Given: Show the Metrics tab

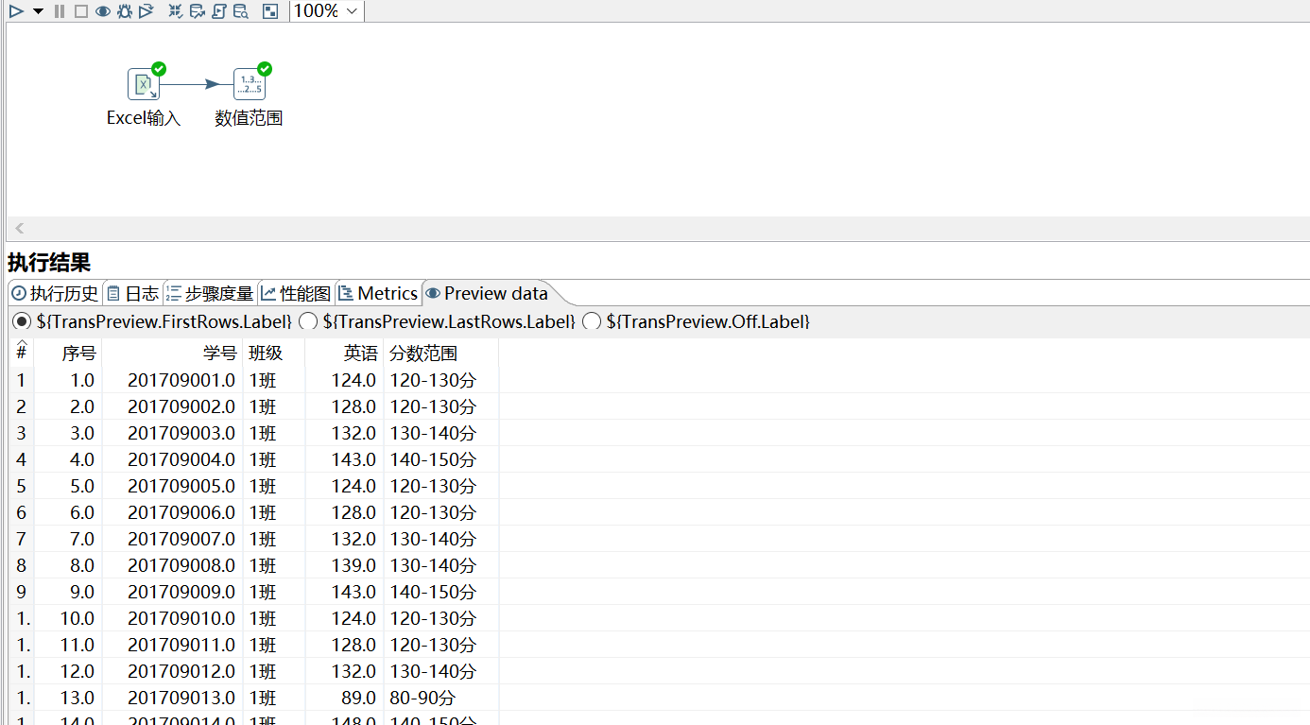Looking at the screenshot, I should click(x=378, y=293).
